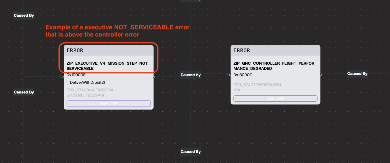Click the output handle on the executive error card

coord(154,77)
